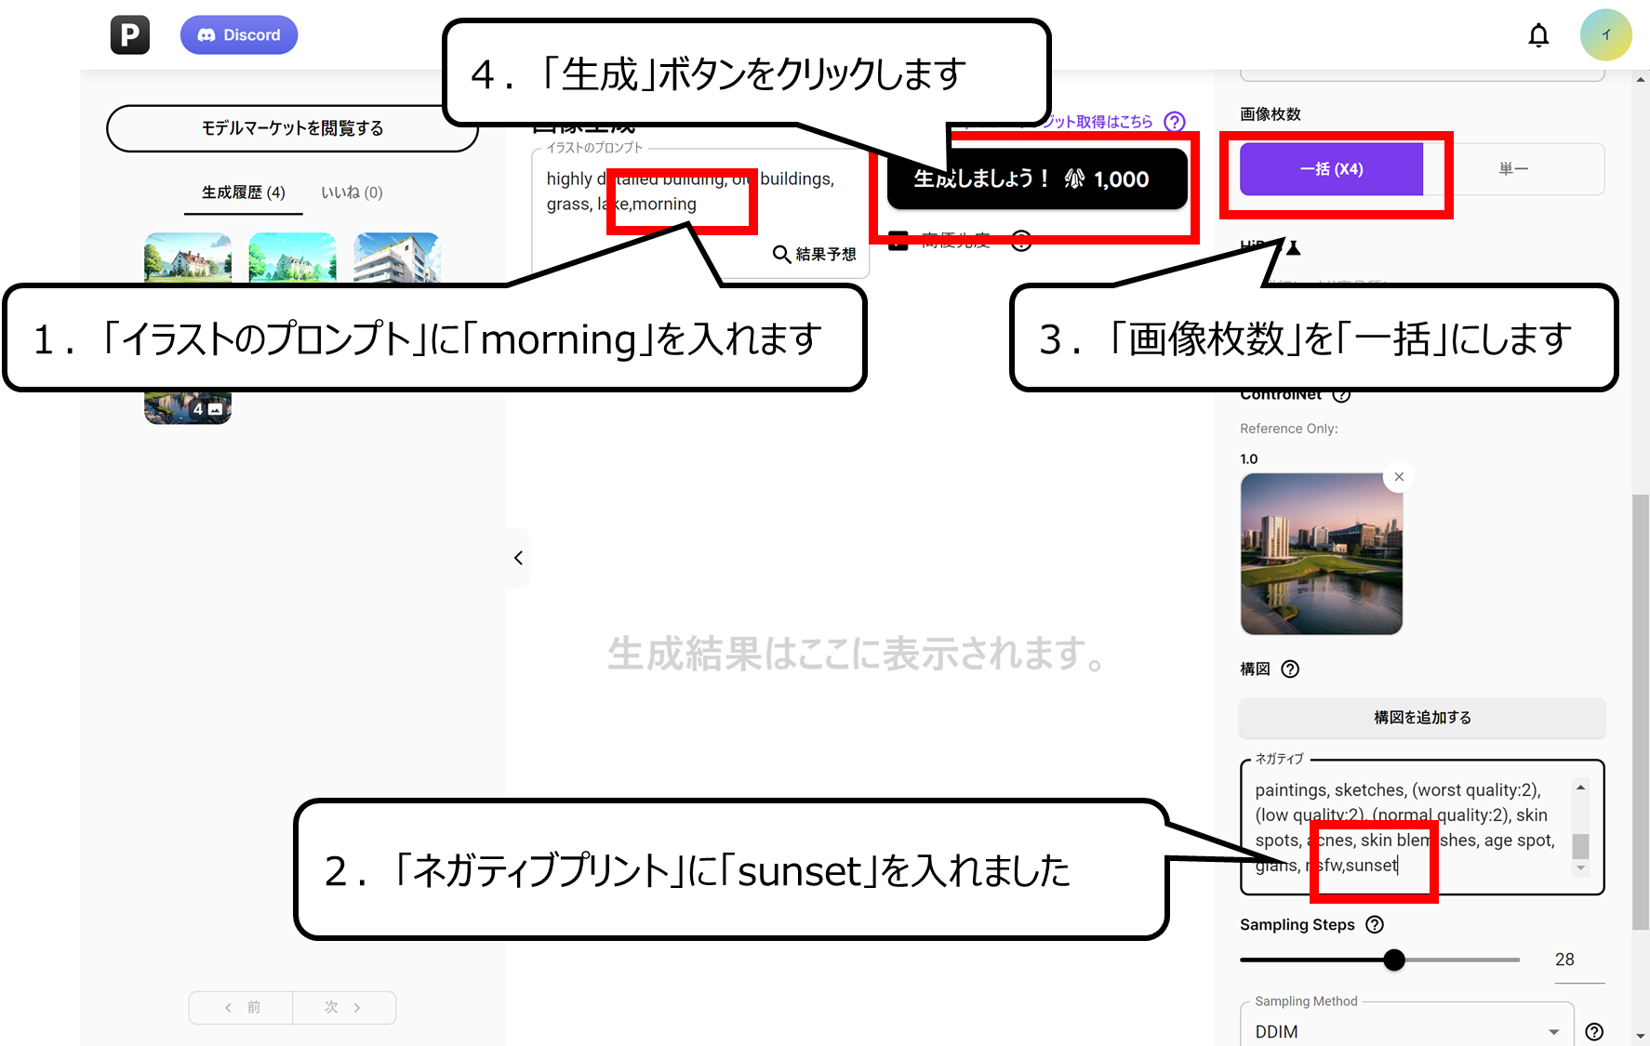Select 単一 image count option
Viewport: 1650px width, 1046px height.
pyautogui.click(x=1513, y=169)
